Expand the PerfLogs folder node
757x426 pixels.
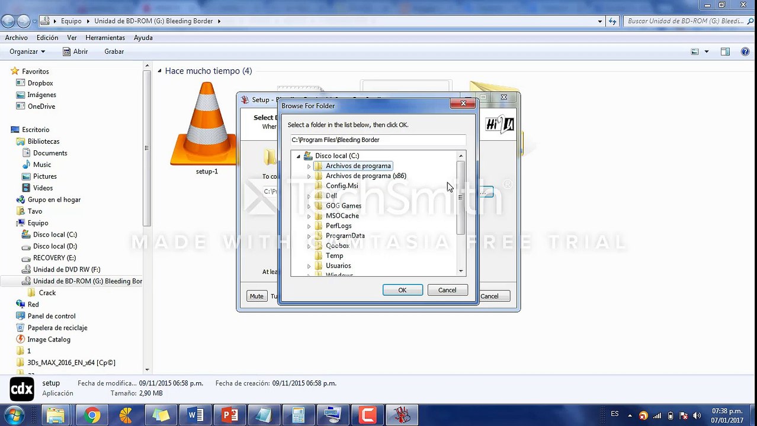click(309, 226)
